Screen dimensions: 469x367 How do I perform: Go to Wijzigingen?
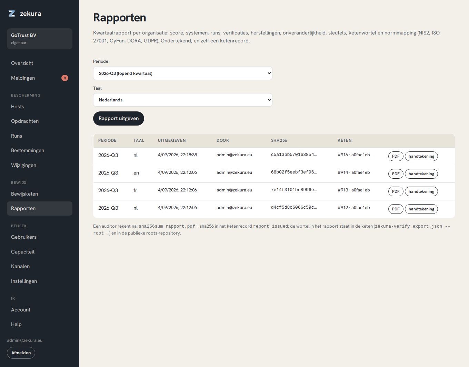(x=40, y=165)
